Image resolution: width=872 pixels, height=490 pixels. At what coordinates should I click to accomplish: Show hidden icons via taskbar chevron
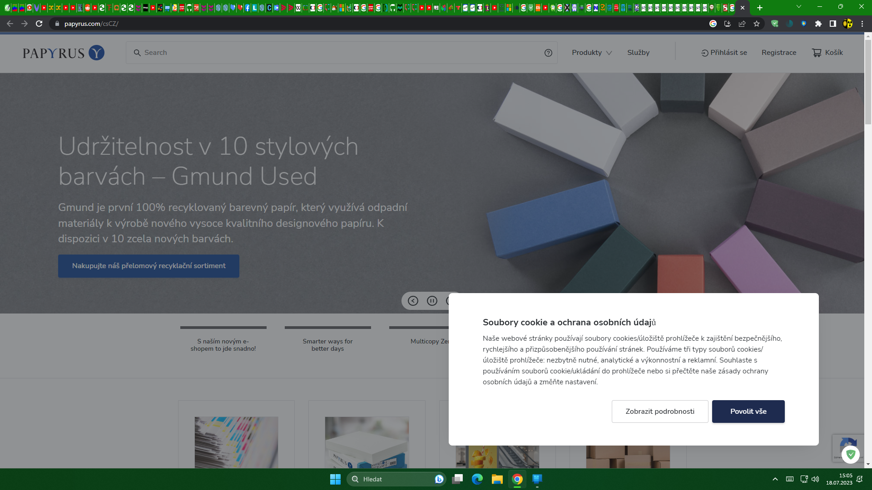coord(775,479)
